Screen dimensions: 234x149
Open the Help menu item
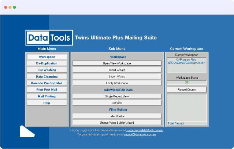pos(47,103)
